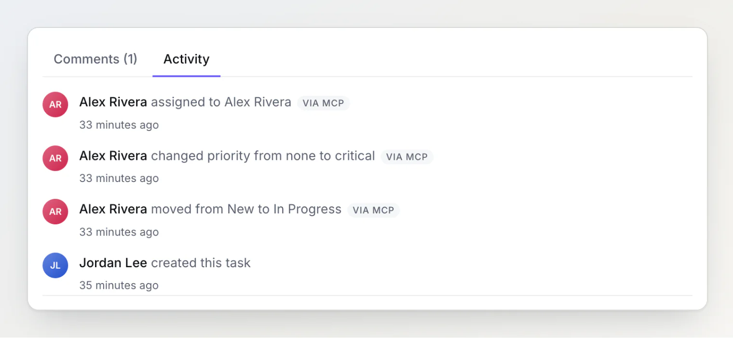Click the AR avatar beside the priority change entry
Viewport: 733px width, 338px height.
(55, 158)
